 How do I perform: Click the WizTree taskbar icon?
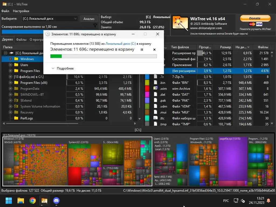(44, 201)
